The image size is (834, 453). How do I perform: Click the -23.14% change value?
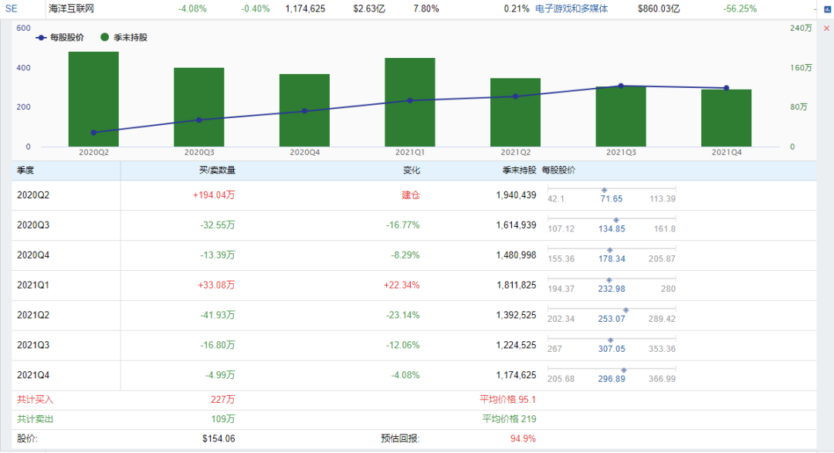[402, 316]
